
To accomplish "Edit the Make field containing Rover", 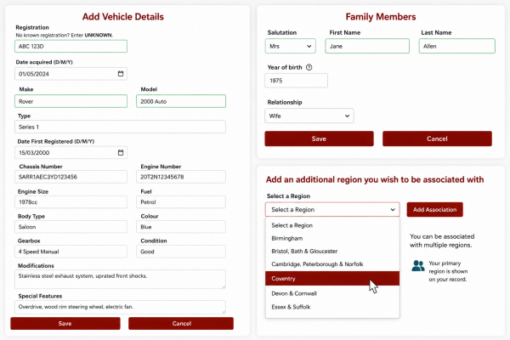I will [x=71, y=101].
